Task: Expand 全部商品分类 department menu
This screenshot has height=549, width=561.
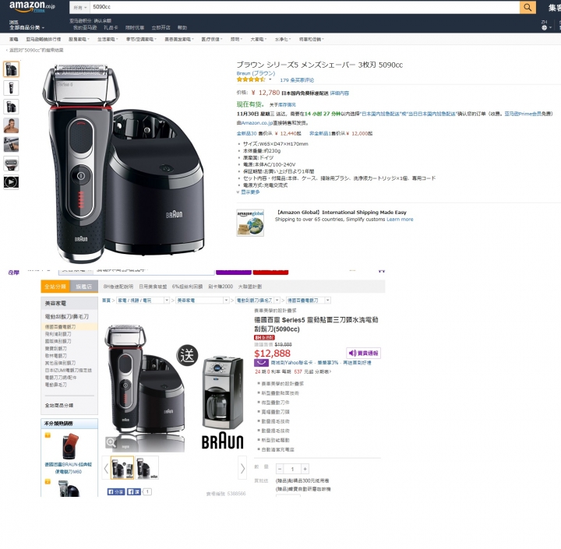Action: point(26,27)
